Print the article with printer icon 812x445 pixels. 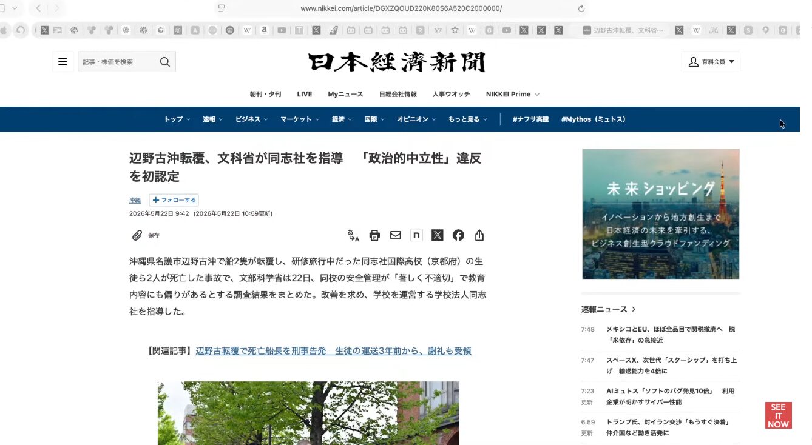coord(374,235)
